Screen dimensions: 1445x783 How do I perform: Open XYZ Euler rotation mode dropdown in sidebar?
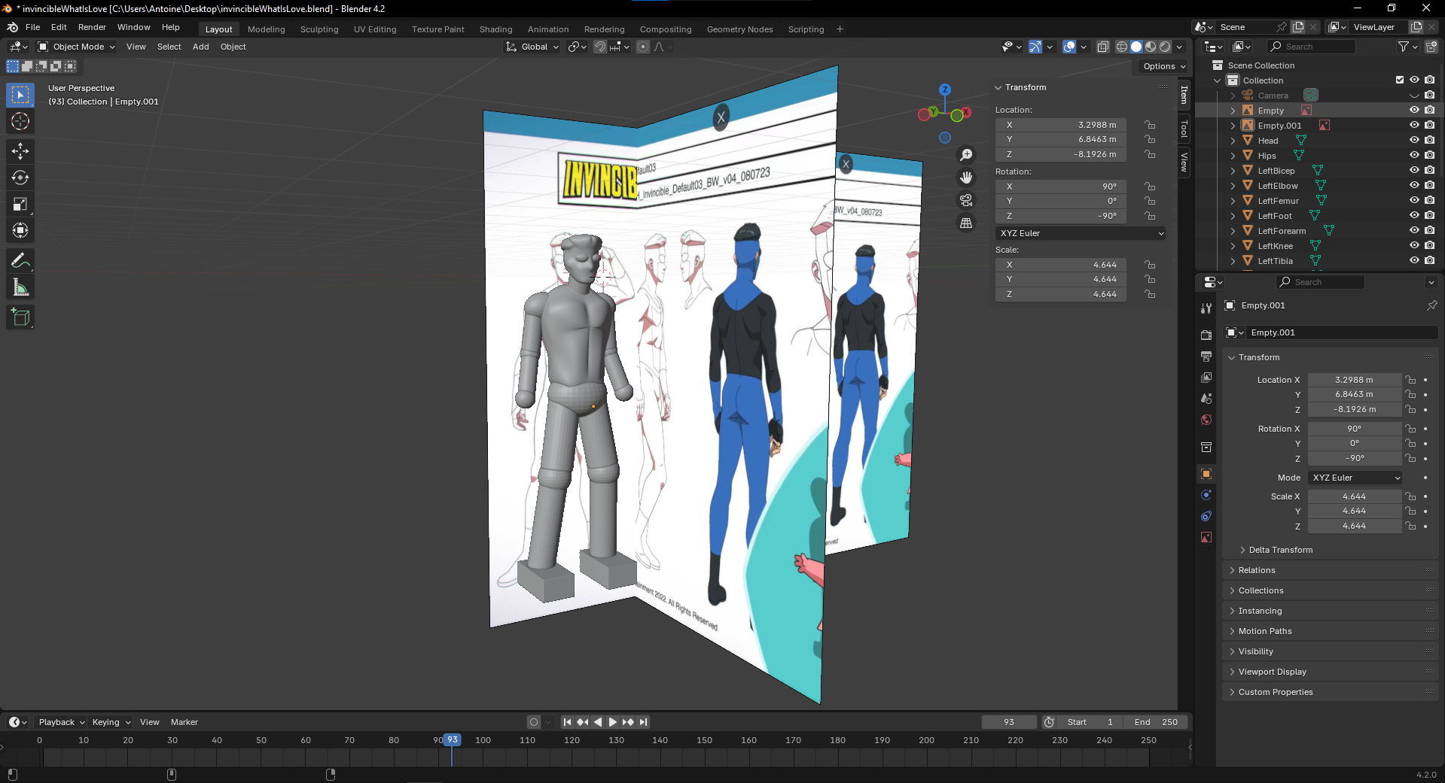[1081, 233]
